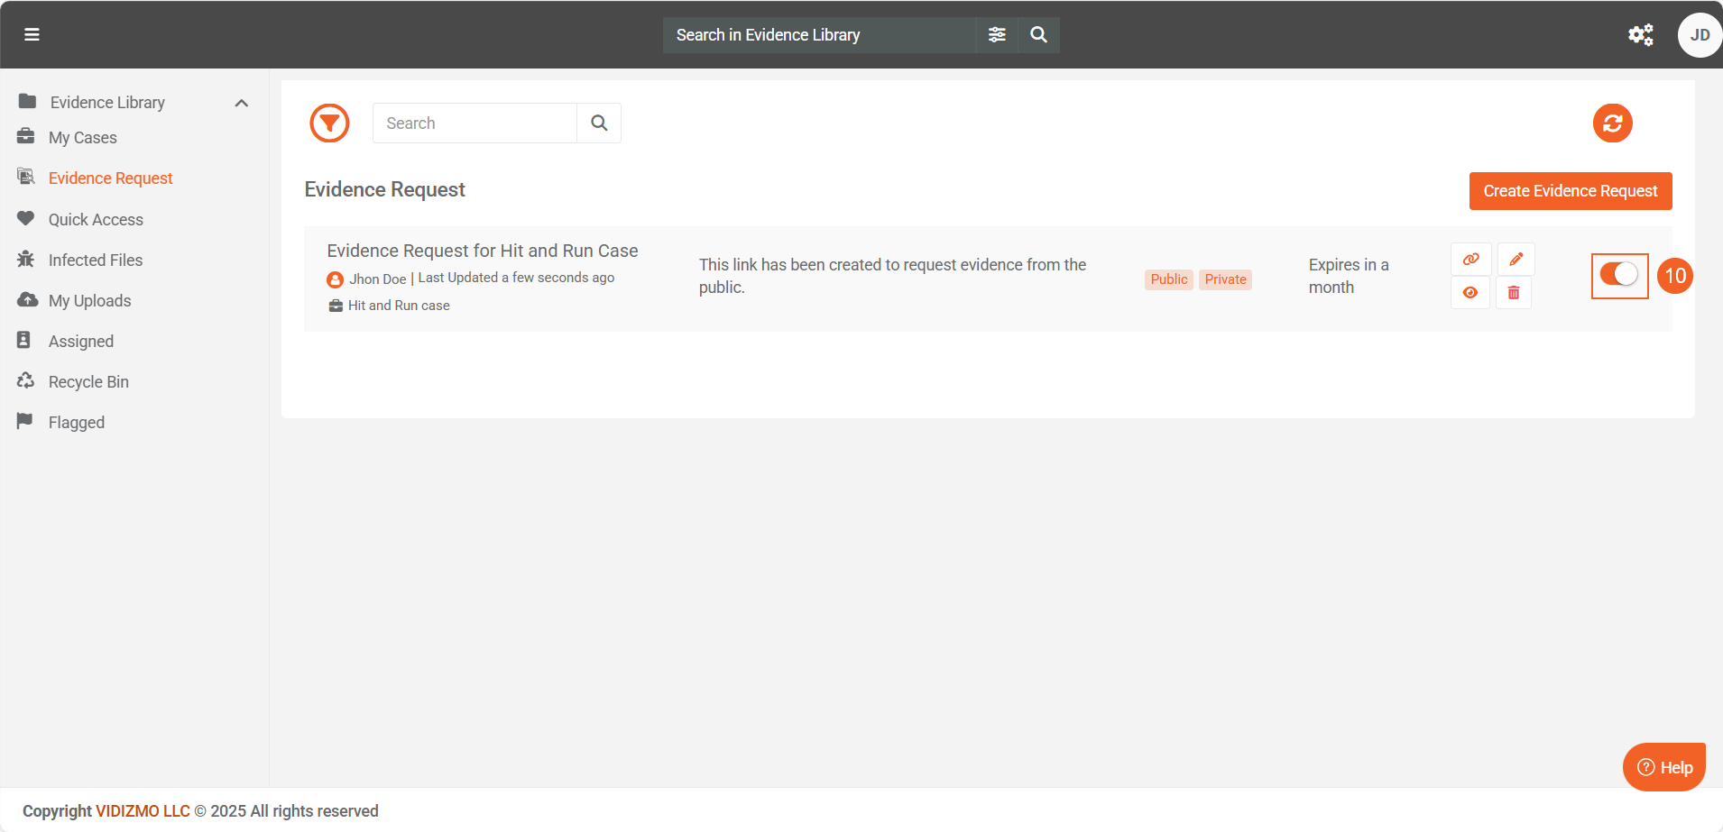Refresh the evidence request list

[x=1612, y=123]
